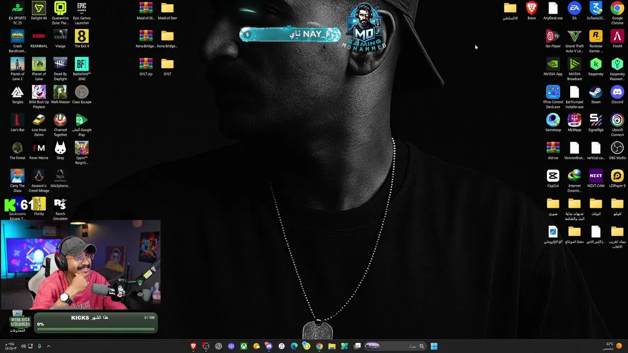Launch fifine Control Deck.exe

tap(553, 97)
